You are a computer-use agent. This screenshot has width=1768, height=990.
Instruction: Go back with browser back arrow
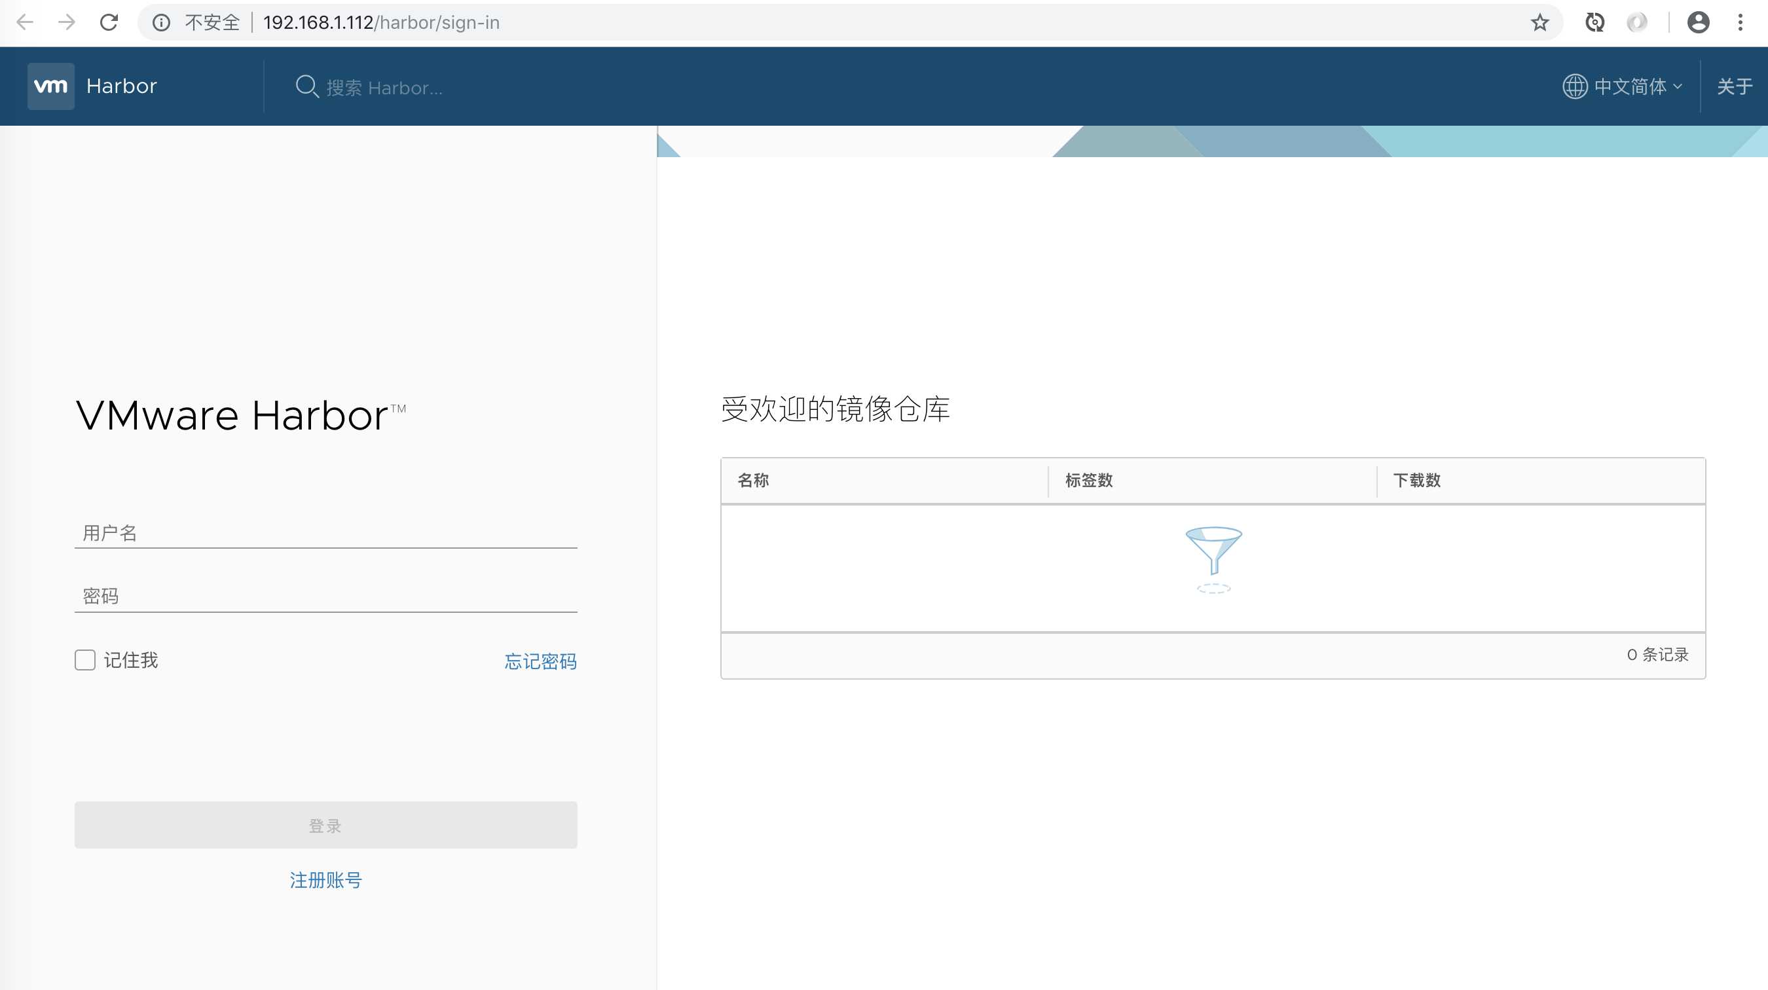(x=25, y=23)
